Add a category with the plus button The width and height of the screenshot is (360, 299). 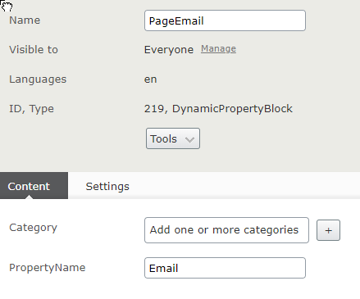pos(328,230)
